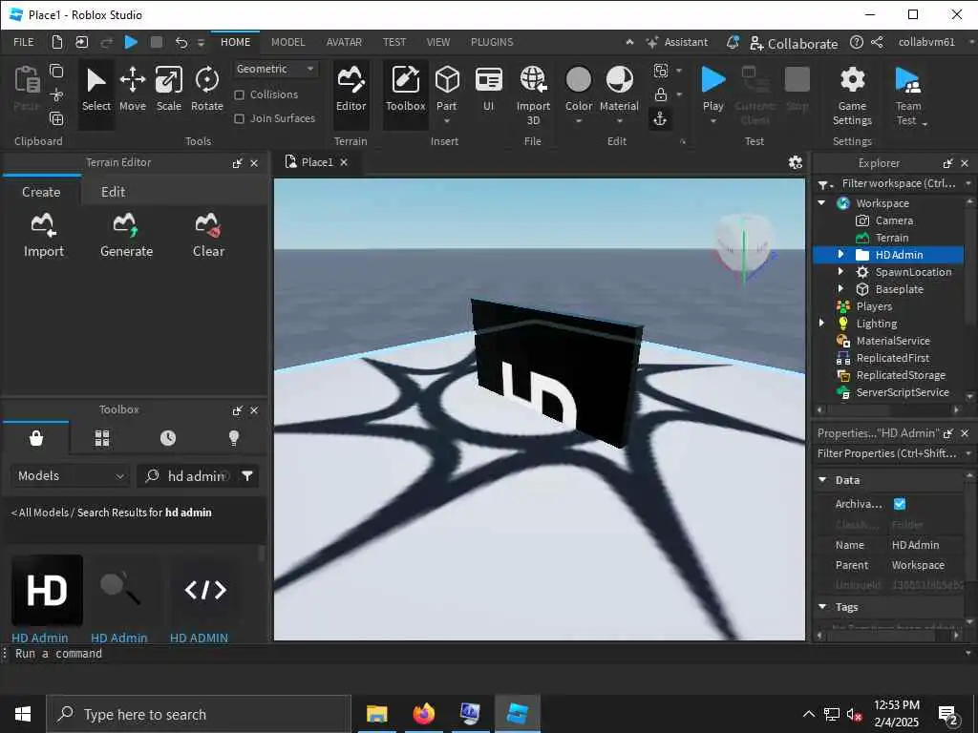Click the Clear terrain icon
This screenshot has width=978, height=733.
coord(208,235)
